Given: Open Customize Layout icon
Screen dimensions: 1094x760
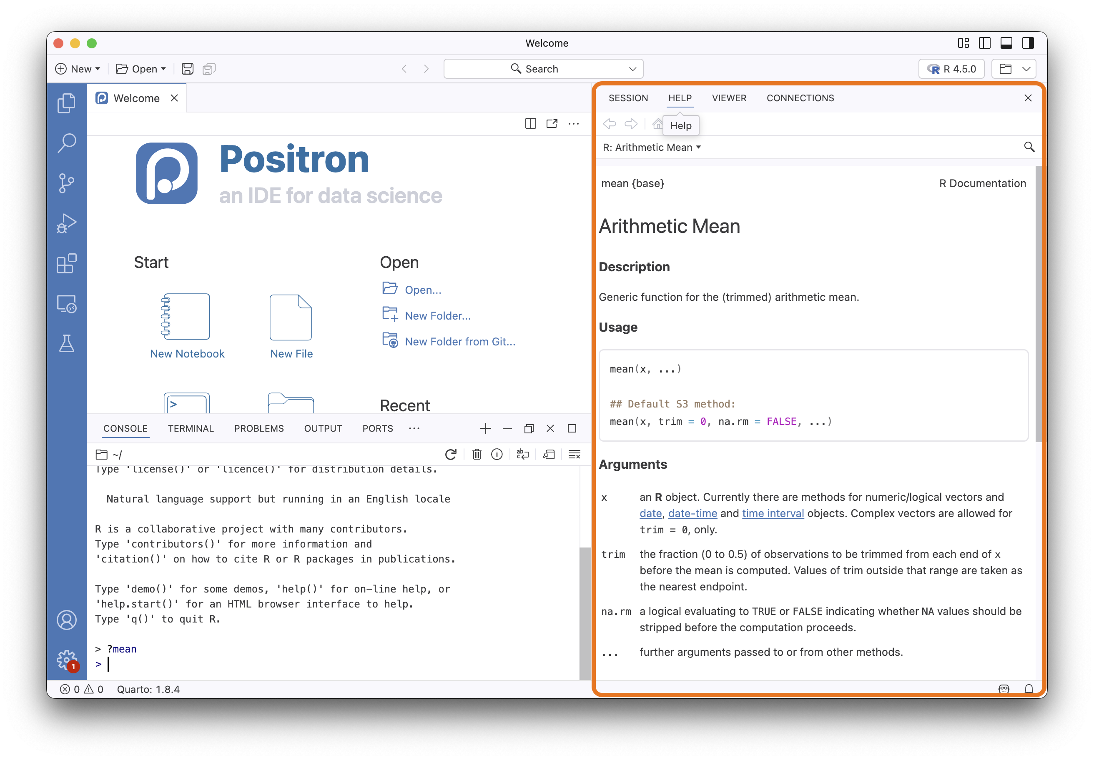Looking at the screenshot, I should [963, 43].
